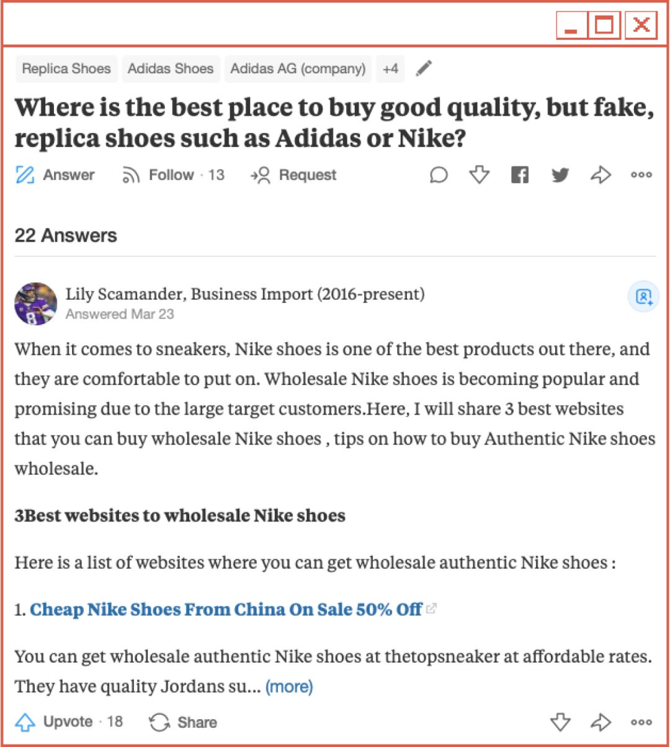Select the Replica Shoes topic tag

tap(66, 69)
